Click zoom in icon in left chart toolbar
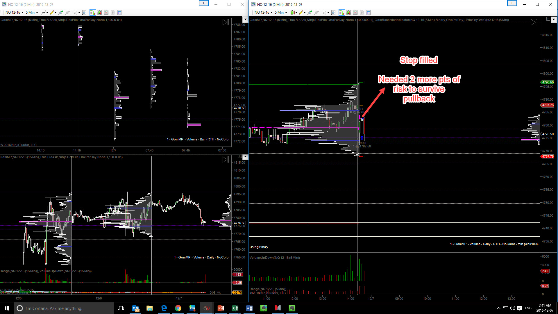This screenshot has width=558, height=314. pos(60,13)
